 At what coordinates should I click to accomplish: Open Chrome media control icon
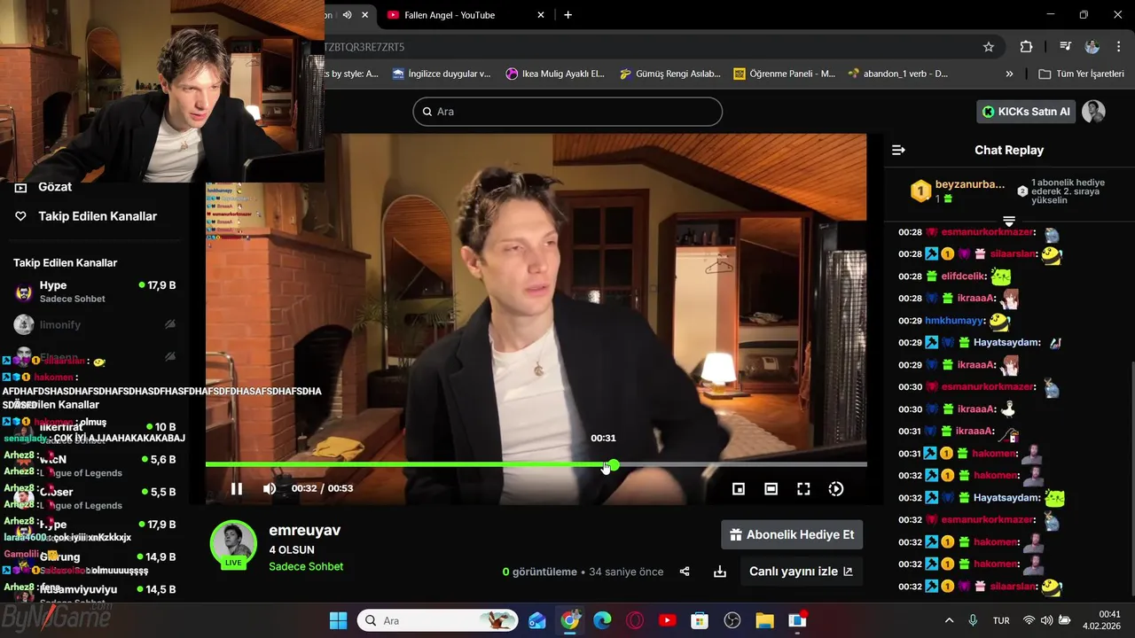[1065, 46]
